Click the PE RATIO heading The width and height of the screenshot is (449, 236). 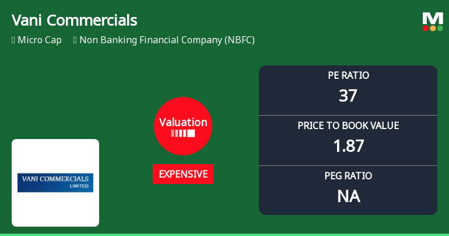pyautogui.click(x=348, y=75)
